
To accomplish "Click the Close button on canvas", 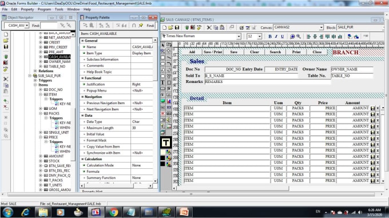I will pos(317,52).
